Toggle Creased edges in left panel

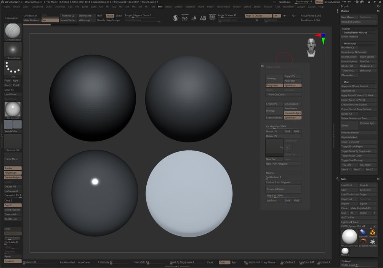point(13,177)
